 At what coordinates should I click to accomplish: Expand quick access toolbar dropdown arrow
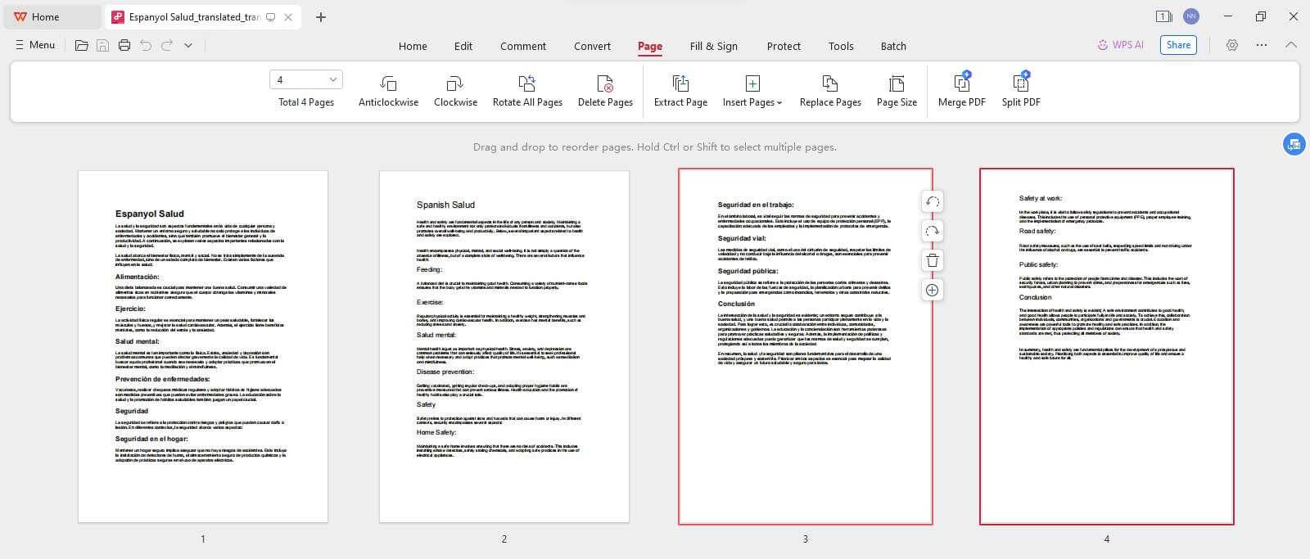click(x=188, y=46)
